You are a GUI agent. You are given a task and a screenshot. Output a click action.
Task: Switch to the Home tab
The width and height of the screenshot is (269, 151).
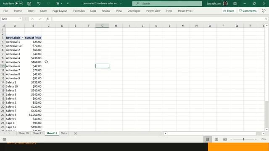coord(18,11)
